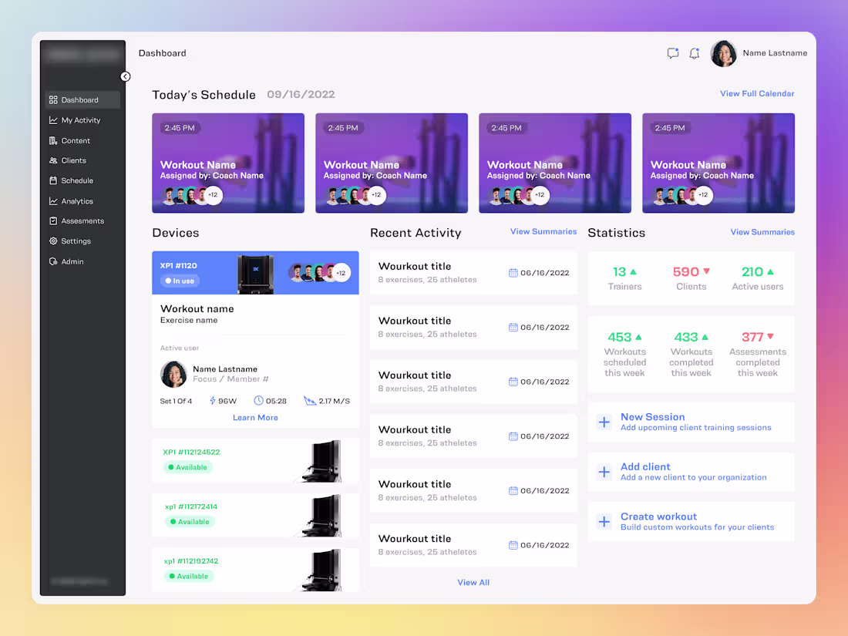Click the plus icon next to New Session
Image resolution: width=848 pixels, height=636 pixels.
click(604, 422)
